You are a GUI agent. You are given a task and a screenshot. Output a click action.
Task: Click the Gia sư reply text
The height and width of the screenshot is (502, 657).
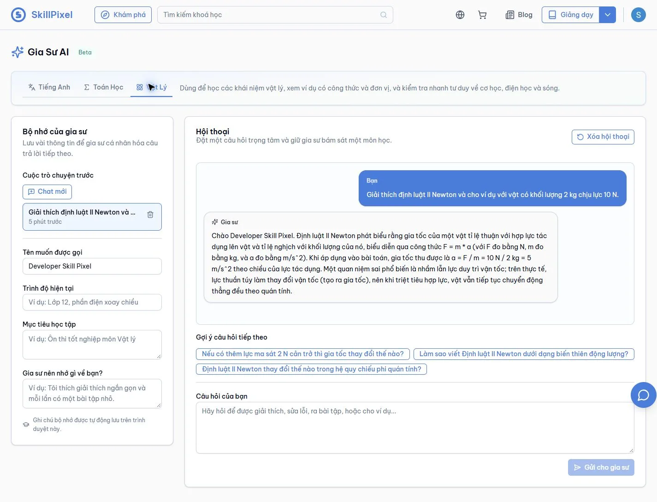tap(379, 263)
